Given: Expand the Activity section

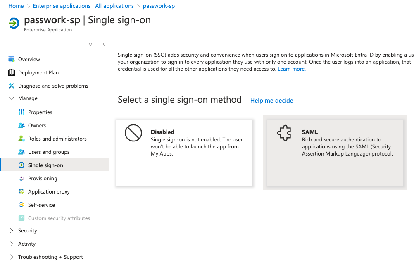Looking at the screenshot, I should click(26, 244).
